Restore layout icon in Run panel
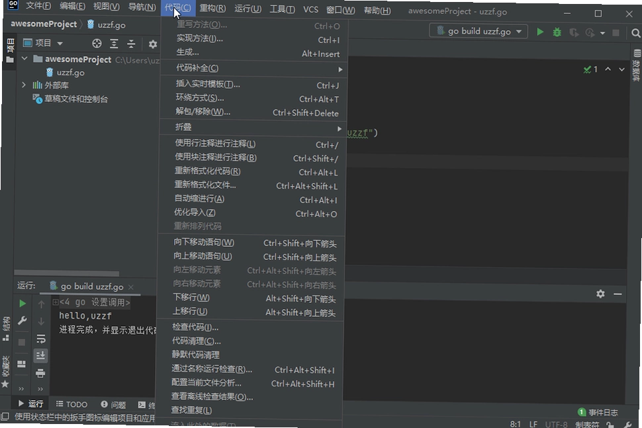This screenshot has width=642, height=428. pos(21,364)
